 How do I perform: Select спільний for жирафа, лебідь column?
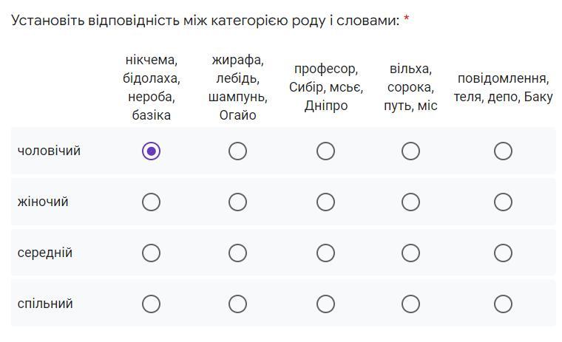[237, 304]
